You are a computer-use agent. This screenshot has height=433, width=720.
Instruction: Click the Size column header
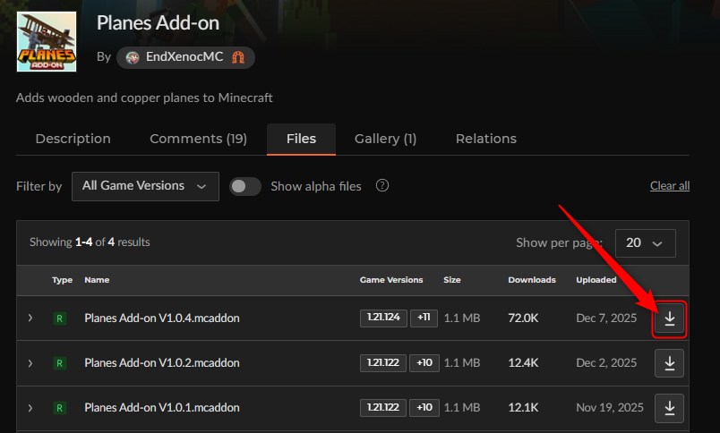(452, 280)
